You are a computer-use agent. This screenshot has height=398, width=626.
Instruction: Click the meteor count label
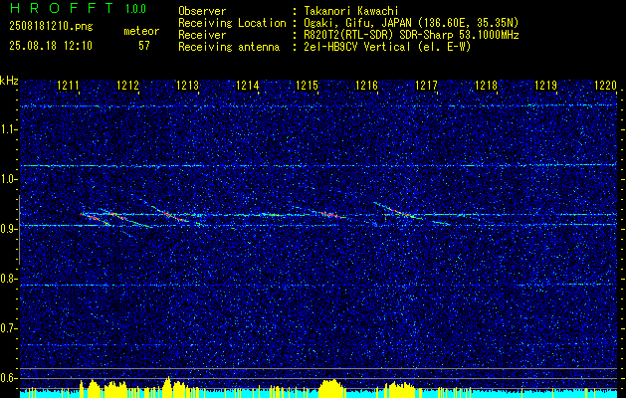point(141,31)
